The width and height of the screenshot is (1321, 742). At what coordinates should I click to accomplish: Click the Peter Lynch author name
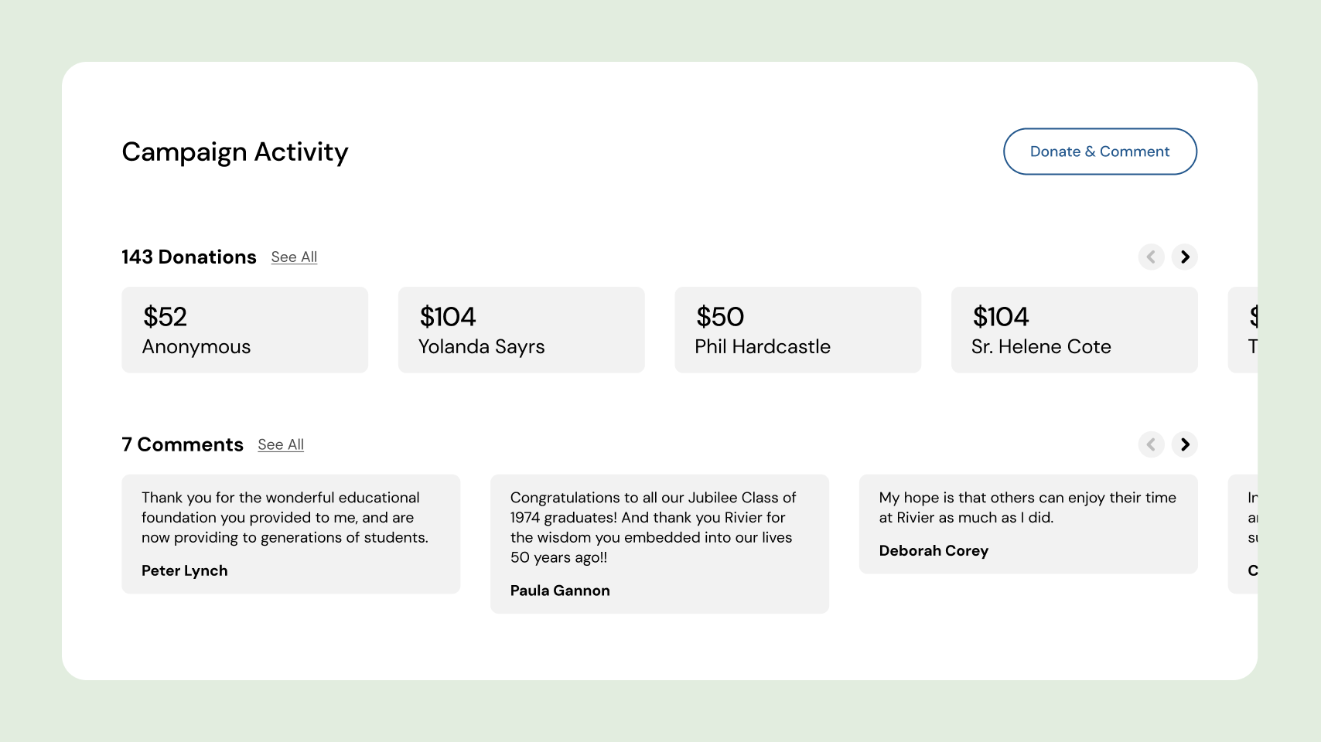click(185, 571)
